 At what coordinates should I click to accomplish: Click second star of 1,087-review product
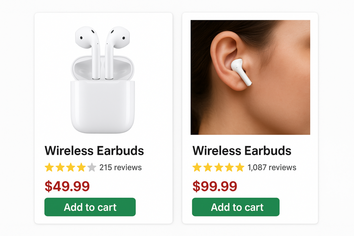point(208,167)
